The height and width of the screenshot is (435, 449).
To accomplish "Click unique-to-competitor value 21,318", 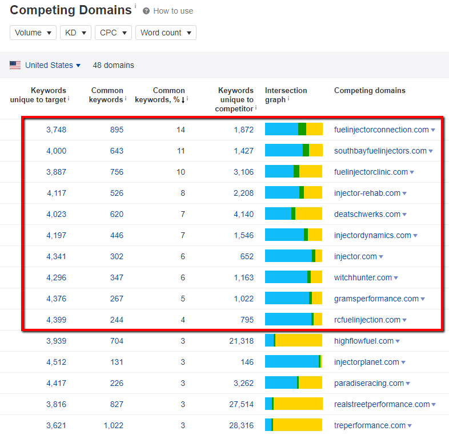I will [242, 341].
